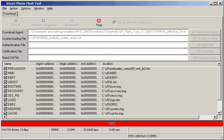The width and height of the screenshot is (224, 140).
Task: Click the horizontal scrollbar thumb of the list
Action: click(x=103, y=117)
